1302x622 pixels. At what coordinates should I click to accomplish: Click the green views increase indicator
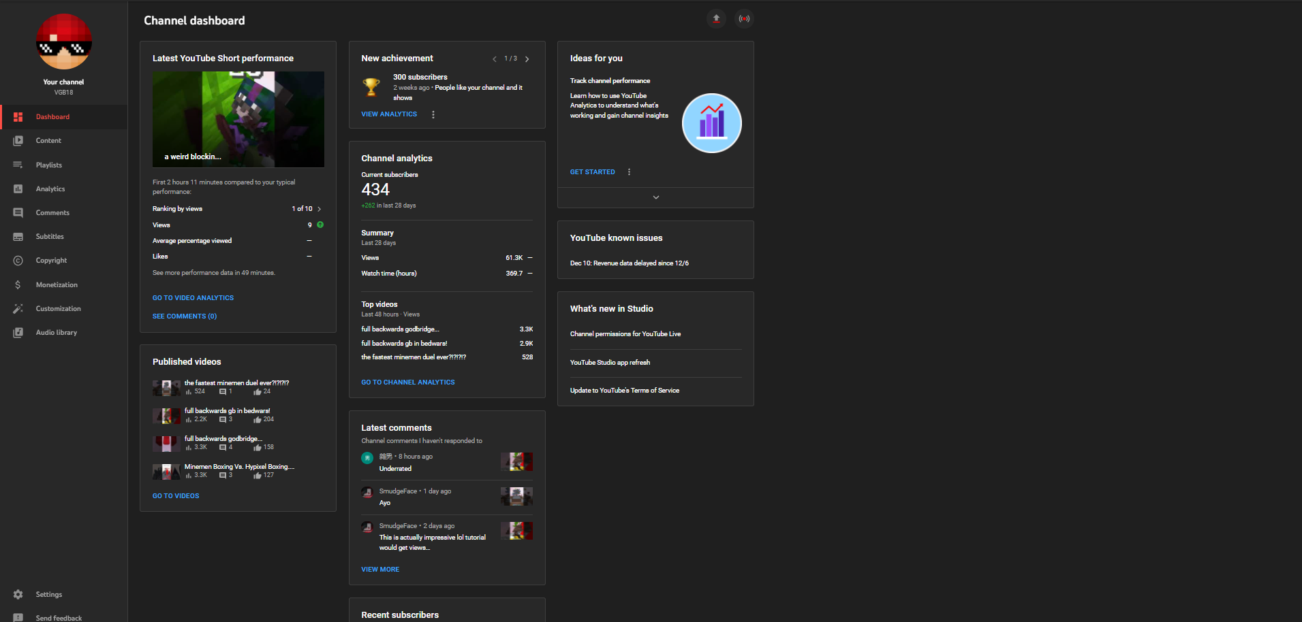[x=320, y=225]
